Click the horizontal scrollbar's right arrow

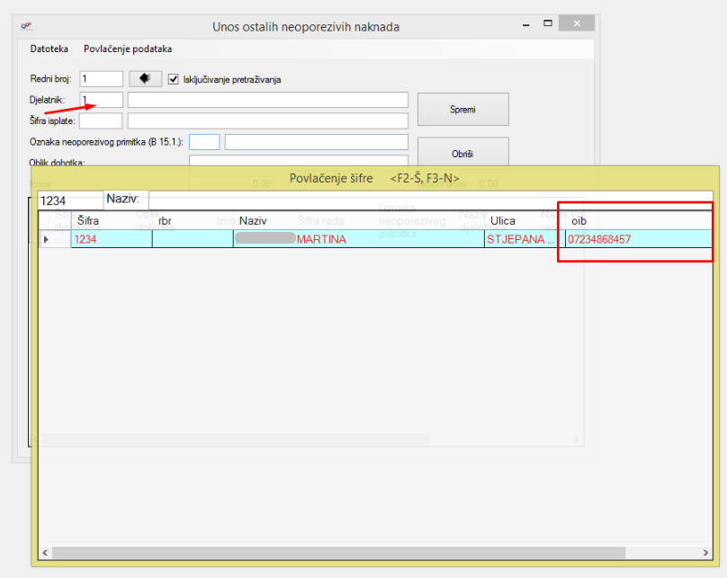coord(706,553)
